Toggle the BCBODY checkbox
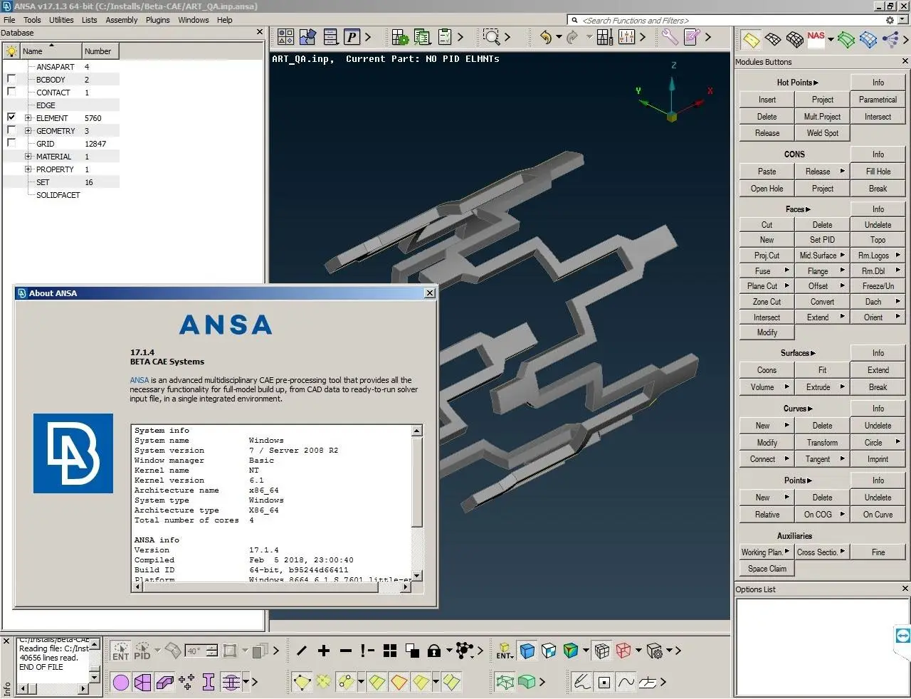 [11, 79]
